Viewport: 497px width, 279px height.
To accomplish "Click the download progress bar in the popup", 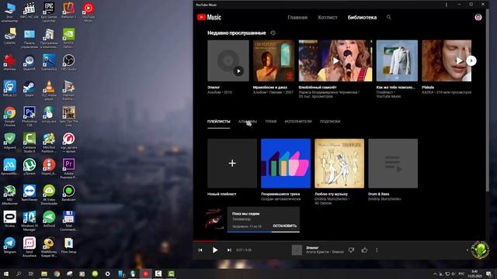I will pyautogui.click(x=263, y=232).
